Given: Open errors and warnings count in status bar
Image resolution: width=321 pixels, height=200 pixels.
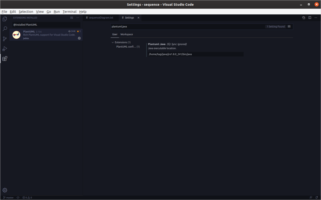Looking at the screenshot, I should pyautogui.click(x=27, y=198).
